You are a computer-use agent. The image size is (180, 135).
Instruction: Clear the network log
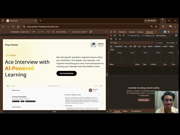coord(115,35)
